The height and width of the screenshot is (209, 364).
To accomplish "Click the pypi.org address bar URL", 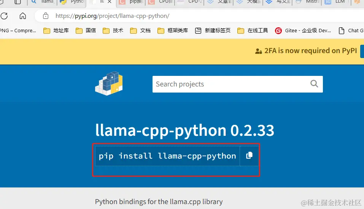I will point(112,16).
